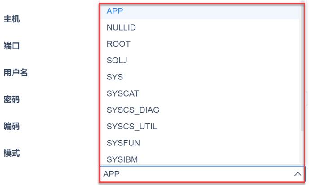Collapse the schema dropdown chevron arrow
The image size is (314, 185).
297,174
